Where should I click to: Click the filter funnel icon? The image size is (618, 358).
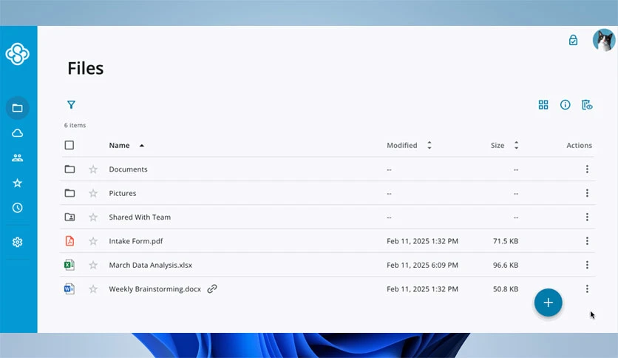[71, 105]
